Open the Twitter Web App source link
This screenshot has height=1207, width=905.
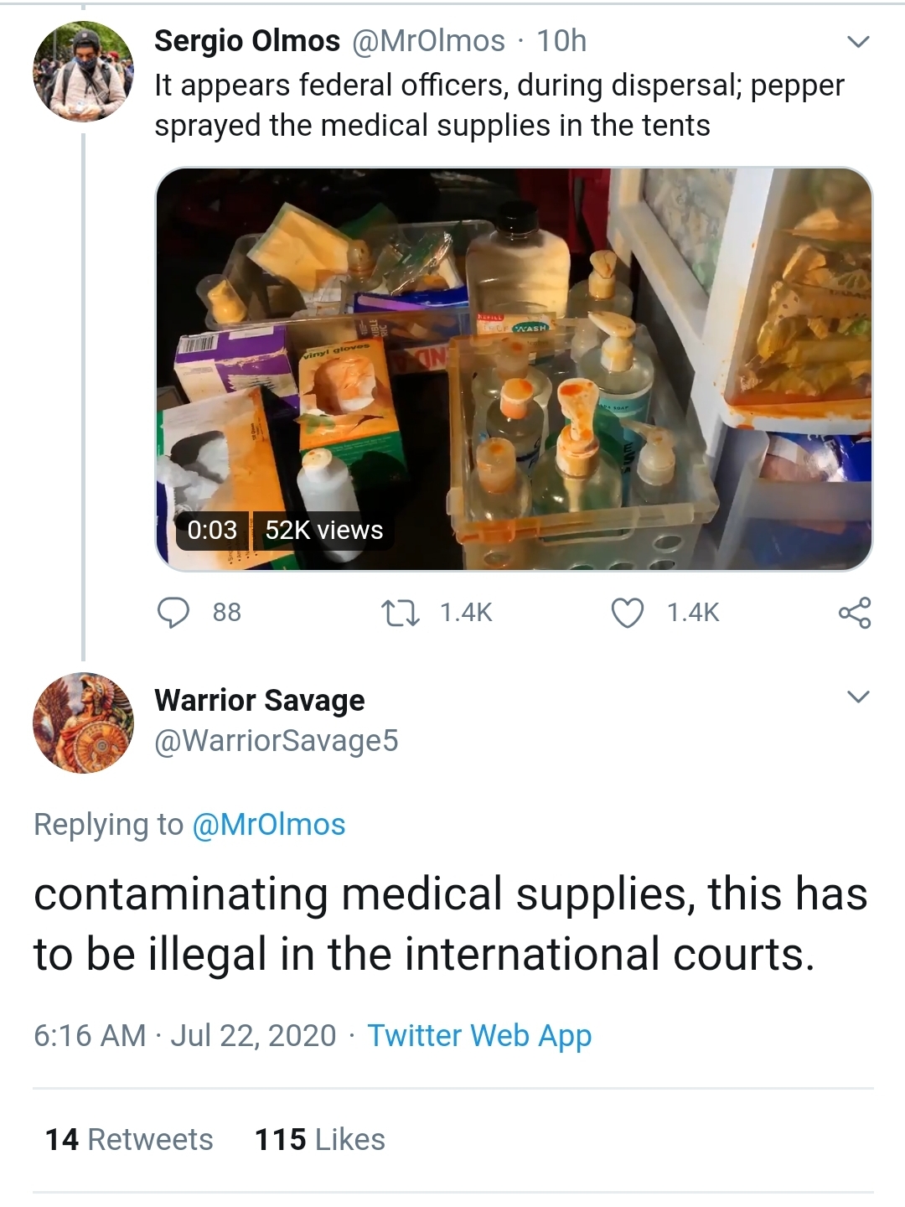[479, 1036]
